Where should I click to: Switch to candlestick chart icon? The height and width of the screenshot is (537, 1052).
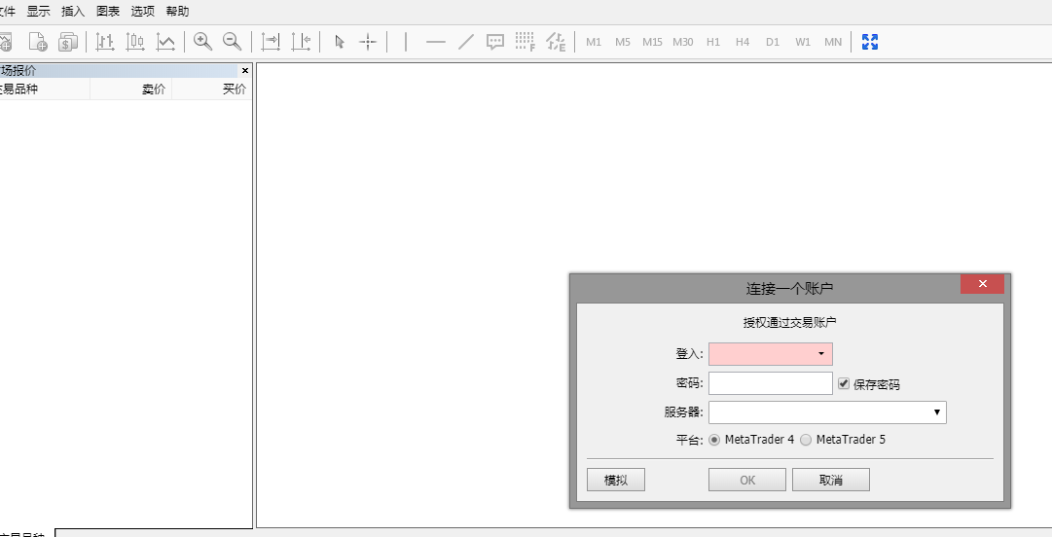point(135,42)
